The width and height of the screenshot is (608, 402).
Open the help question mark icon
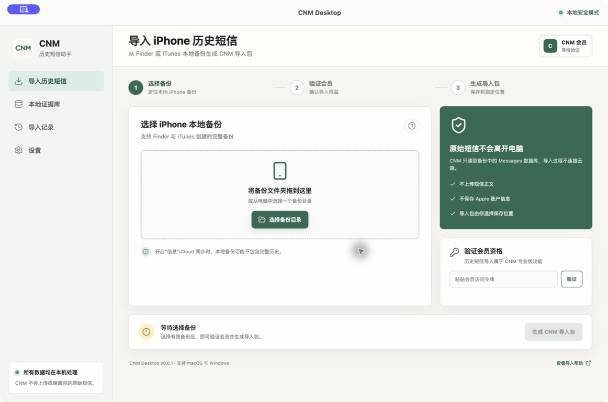(x=412, y=126)
